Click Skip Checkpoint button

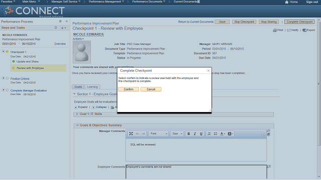244,21
